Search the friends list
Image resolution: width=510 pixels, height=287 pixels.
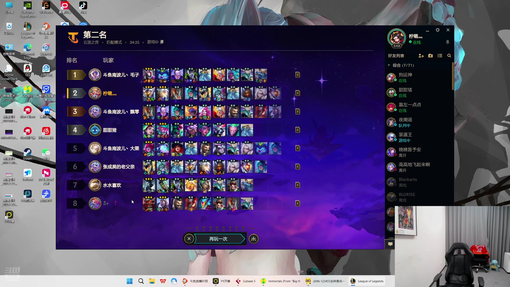[x=449, y=56]
